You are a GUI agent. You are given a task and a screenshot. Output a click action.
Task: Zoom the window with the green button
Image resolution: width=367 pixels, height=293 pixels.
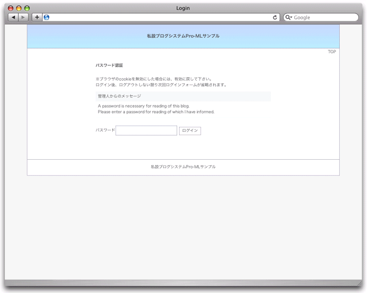pyautogui.click(x=27, y=8)
